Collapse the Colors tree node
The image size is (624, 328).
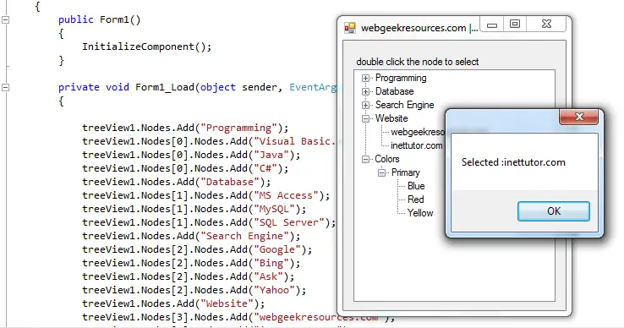pyautogui.click(x=365, y=159)
